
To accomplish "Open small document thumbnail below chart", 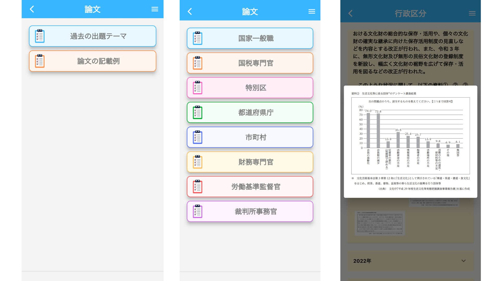I will click(x=380, y=223).
